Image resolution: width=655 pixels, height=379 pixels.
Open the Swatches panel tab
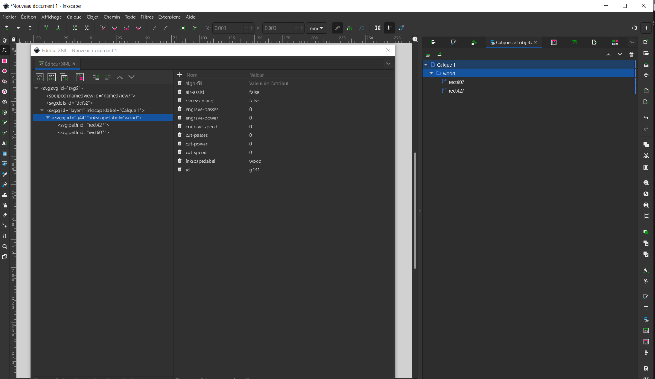[615, 43]
